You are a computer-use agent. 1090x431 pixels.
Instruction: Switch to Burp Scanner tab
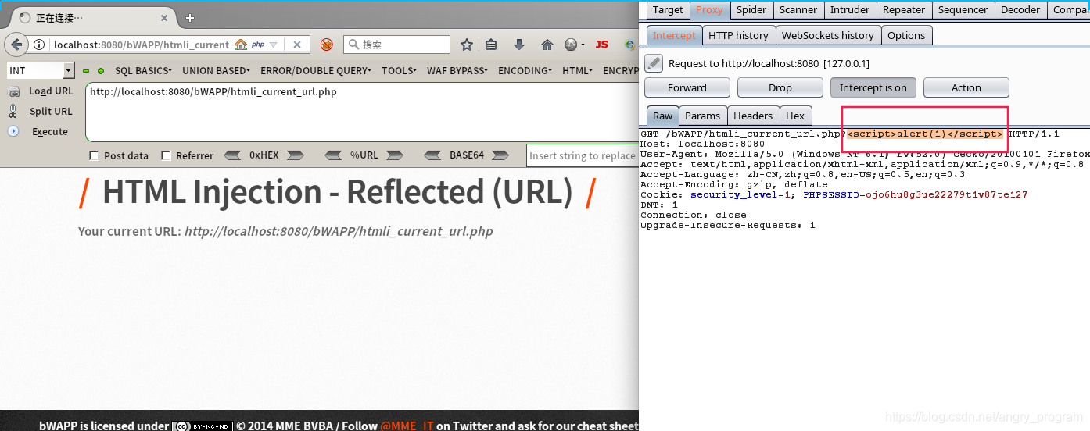point(798,9)
